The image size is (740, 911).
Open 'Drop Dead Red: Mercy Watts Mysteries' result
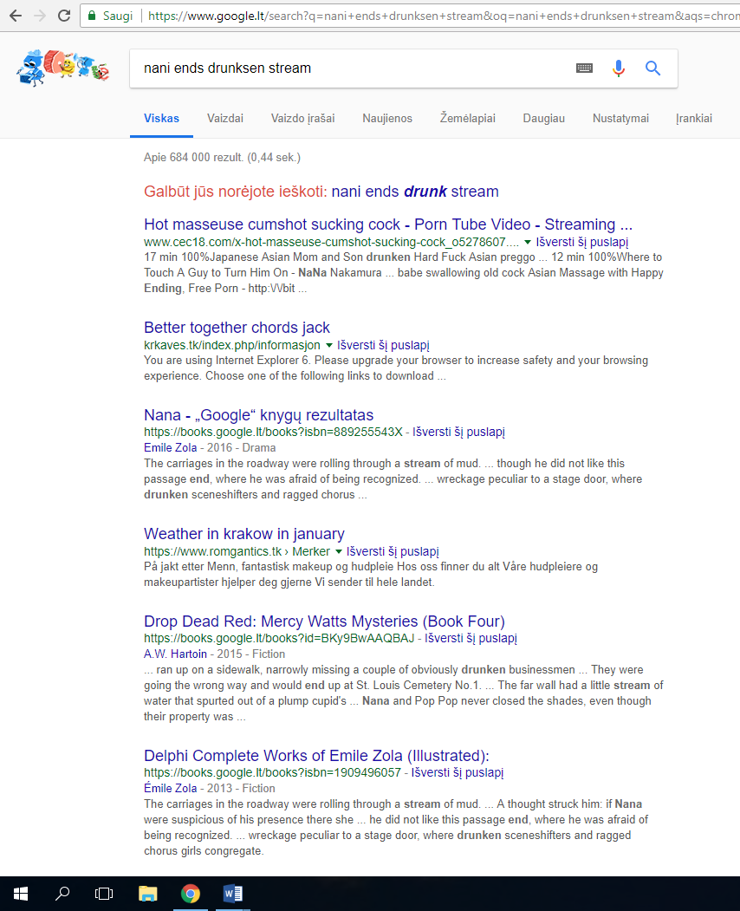point(324,621)
